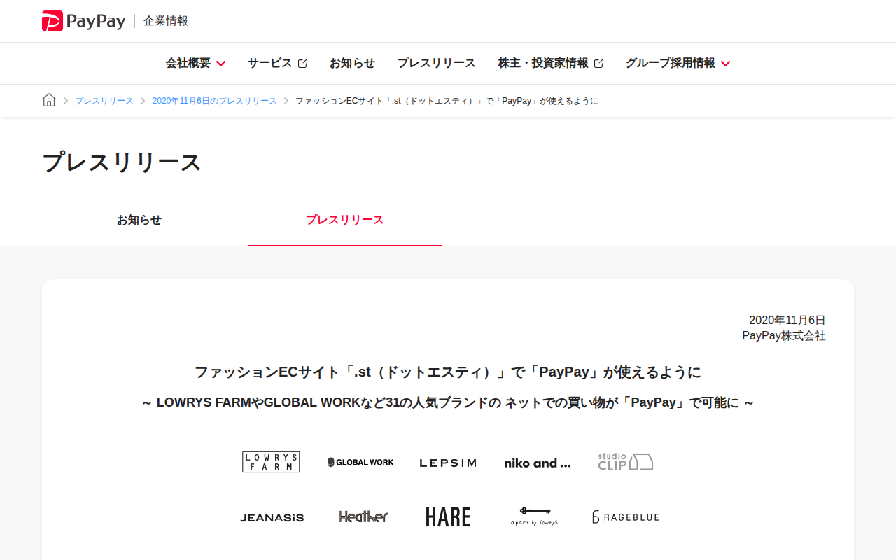Select the red プレスリリース tab
Image resolution: width=896 pixels, height=560 pixels.
tap(345, 220)
